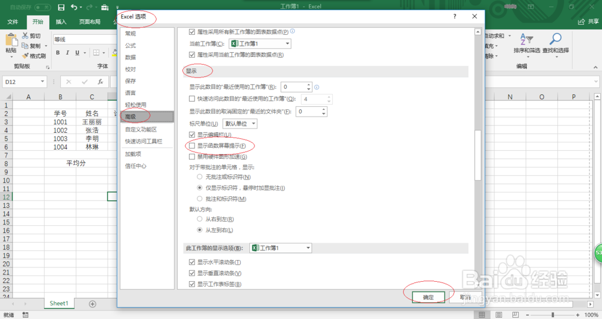Add a new sheet with plus icon

pos(93,304)
